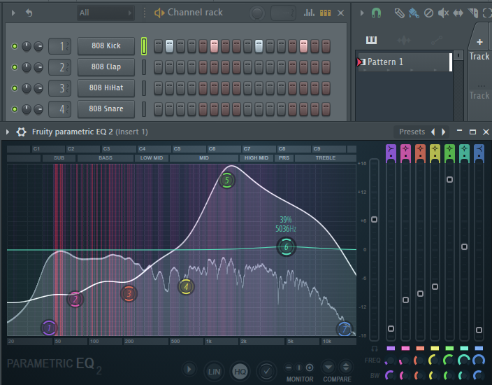Mute the 808 Clap channel green LED
Screen dimensions: 492x385
[15, 67]
